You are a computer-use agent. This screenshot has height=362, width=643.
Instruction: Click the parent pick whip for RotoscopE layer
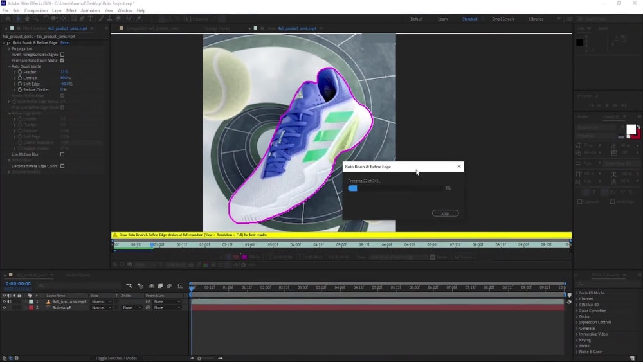148,307
